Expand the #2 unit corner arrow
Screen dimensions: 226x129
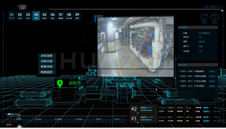(x=138, y=113)
